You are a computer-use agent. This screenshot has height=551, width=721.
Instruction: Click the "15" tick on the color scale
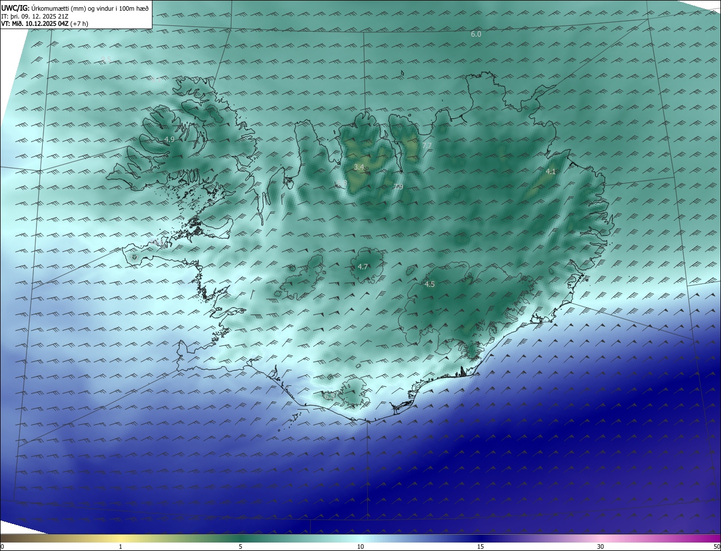click(x=480, y=546)
